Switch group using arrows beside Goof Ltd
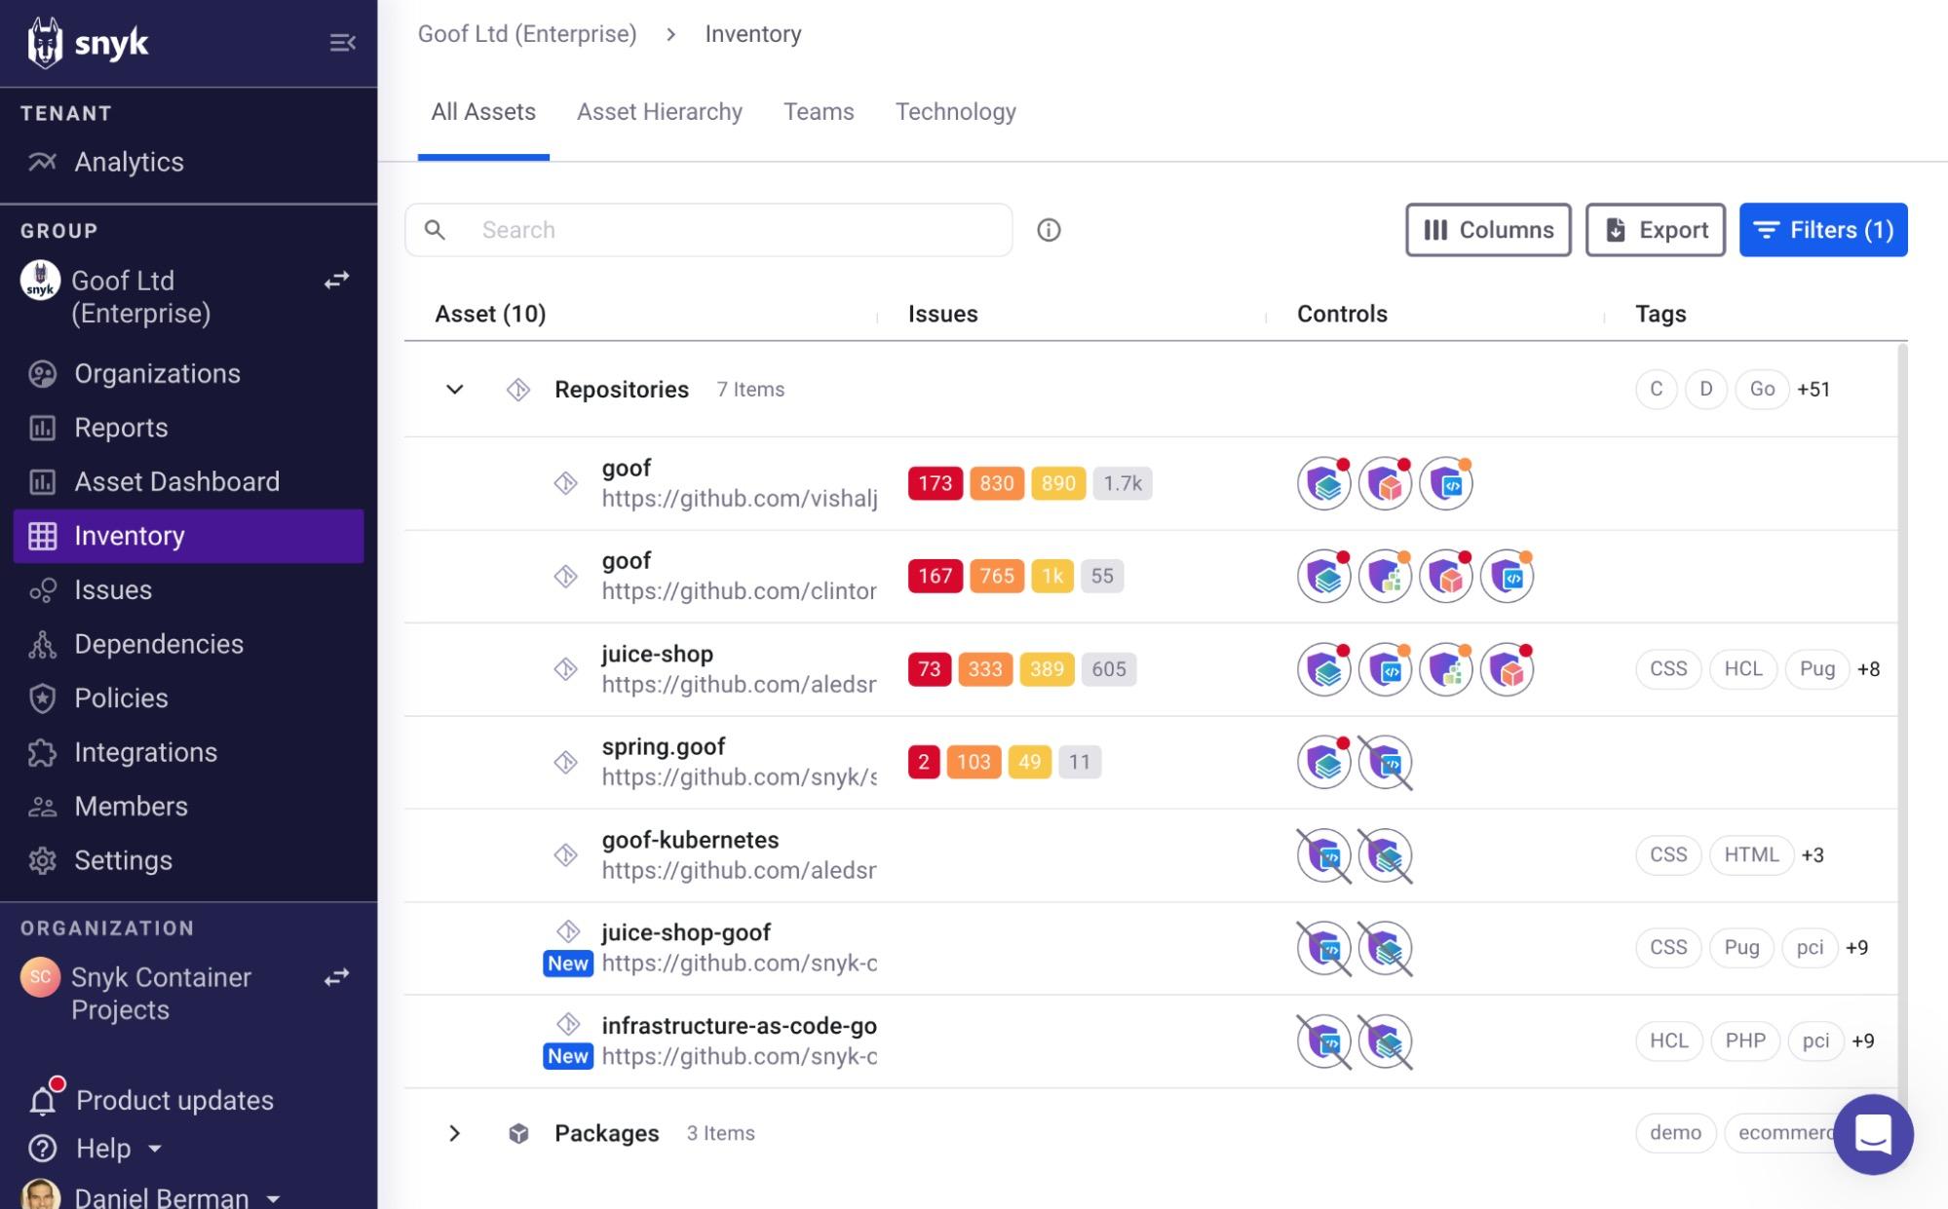This screenshot has width=1948, height=1209. [x=336, y=281]
